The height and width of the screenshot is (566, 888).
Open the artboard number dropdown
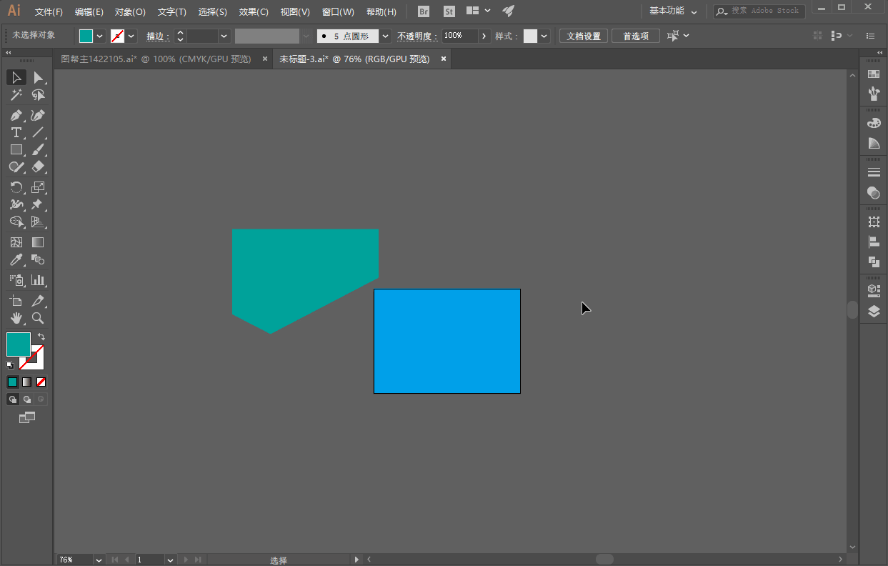(170, 560)
